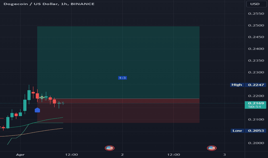Image resolution: width=268 pixels, height=158 pixels.
Task: Click the Dogecoin / US Dollar chart title
Action: [x=49, y=4]
